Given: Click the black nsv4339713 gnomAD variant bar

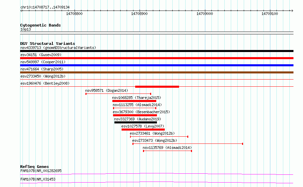Looking at the screenshot, I should click(157, 51).
